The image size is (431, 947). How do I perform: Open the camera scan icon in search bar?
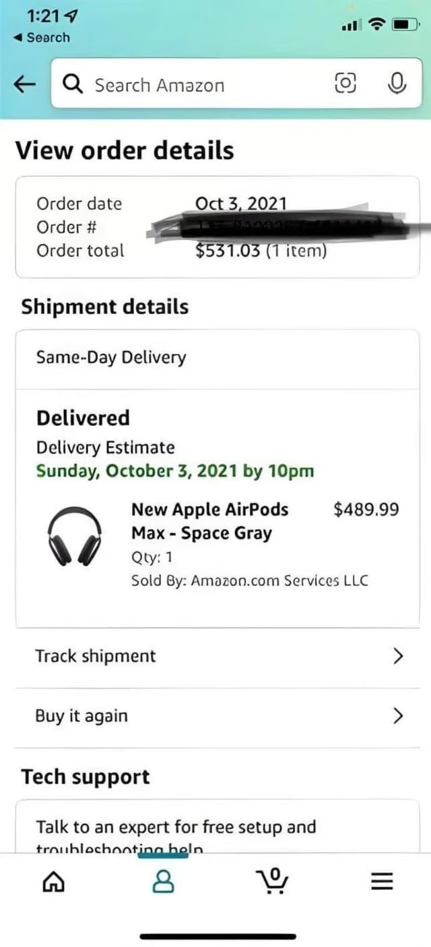pos(345,84)
